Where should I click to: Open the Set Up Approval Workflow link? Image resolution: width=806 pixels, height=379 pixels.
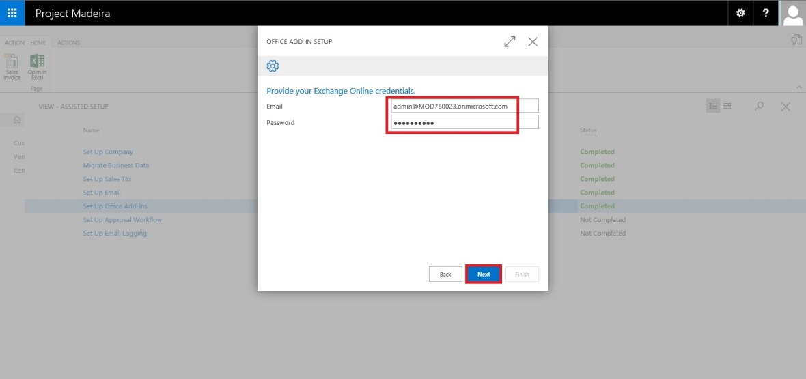pos(122,220)
